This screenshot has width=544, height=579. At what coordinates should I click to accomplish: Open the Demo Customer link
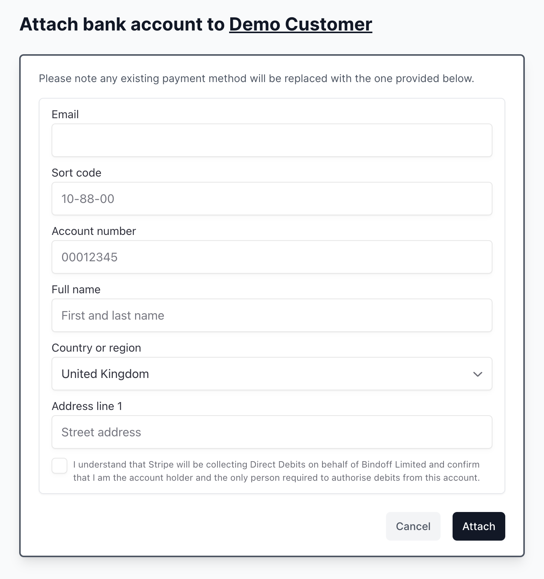[x=300, y=24]
